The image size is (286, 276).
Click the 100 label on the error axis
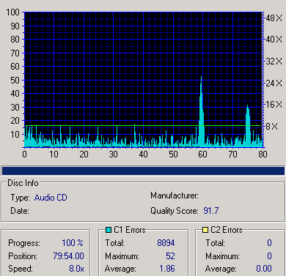13,12
